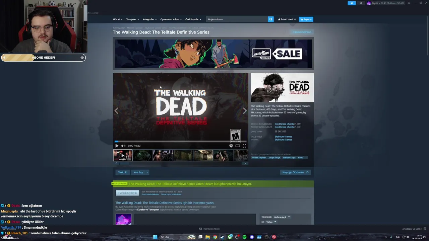Open File Explorer from taskbar
The width and height of the screenshot is (429, 241).
[207, 237]
